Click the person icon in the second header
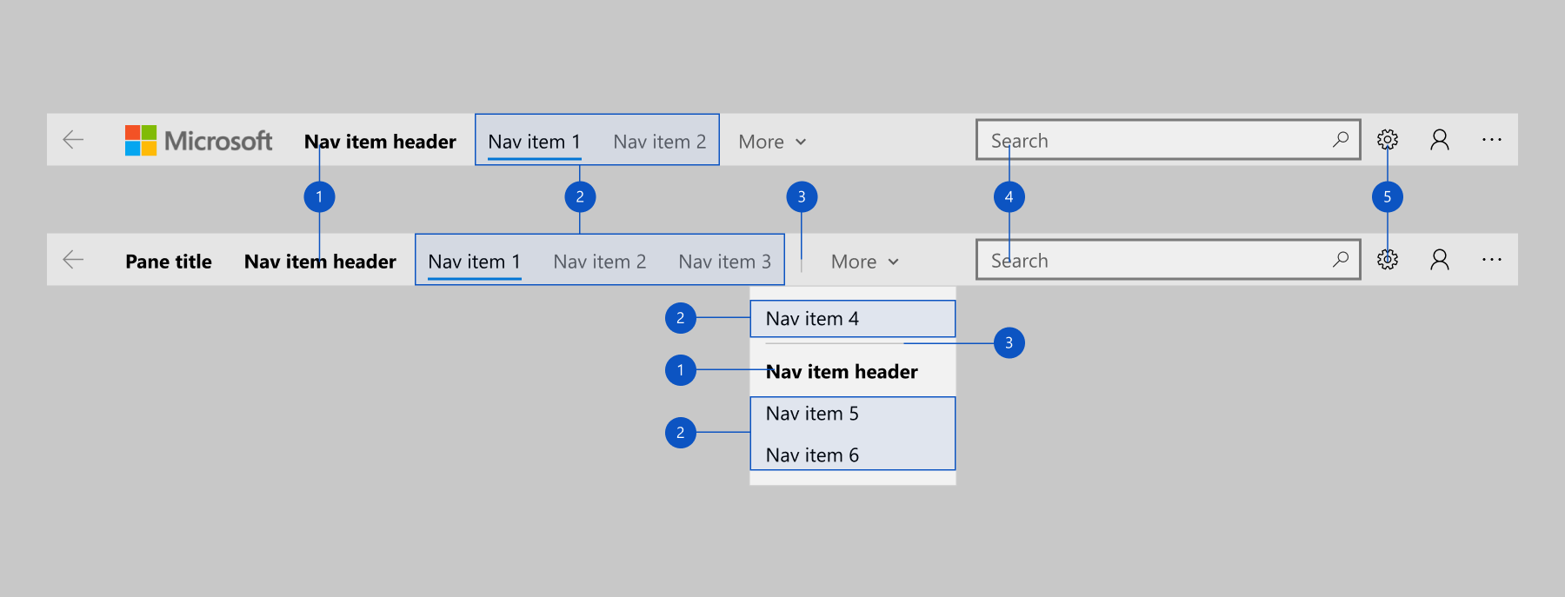Viewport: 1565px width, 597px height. [1441, 259]
